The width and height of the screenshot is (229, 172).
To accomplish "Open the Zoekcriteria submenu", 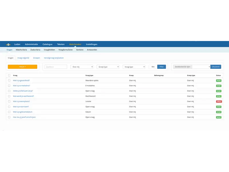I will [x=35, y=50].
